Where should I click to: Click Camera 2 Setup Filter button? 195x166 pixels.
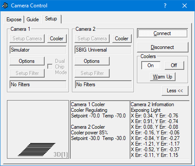click(92, 73)
